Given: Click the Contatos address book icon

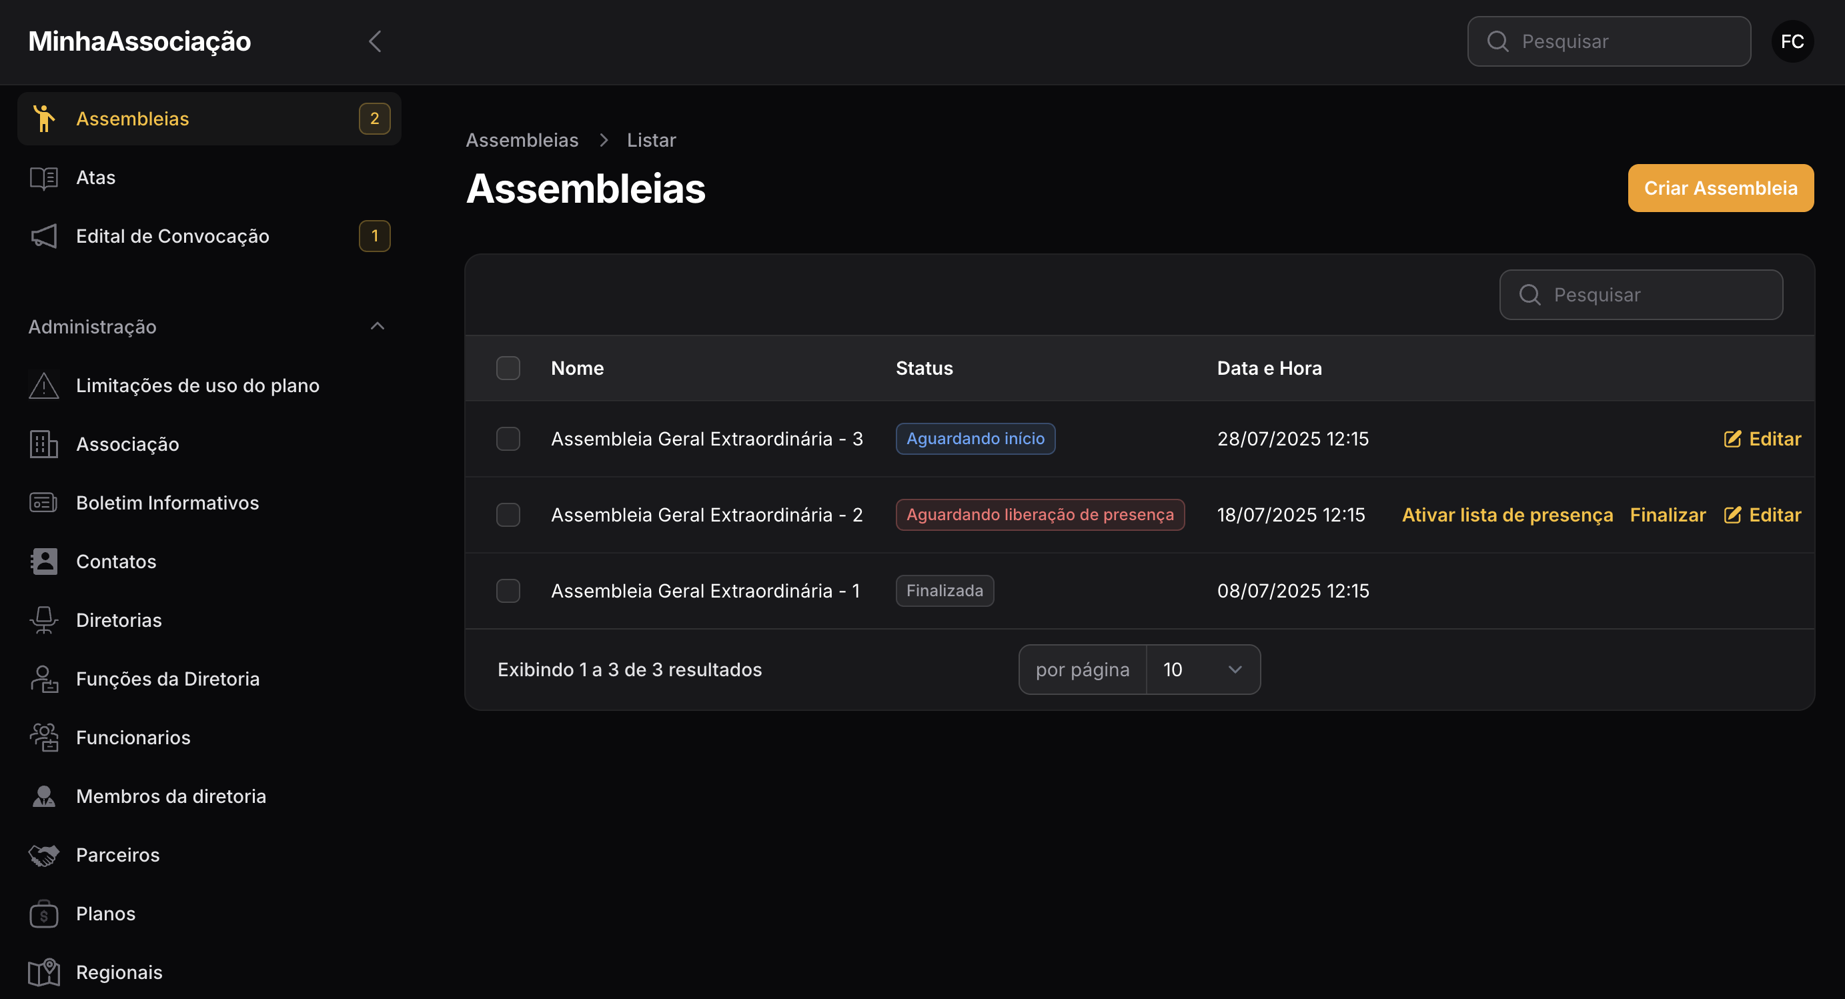Looking at the screenshot, I should (43, 562).
